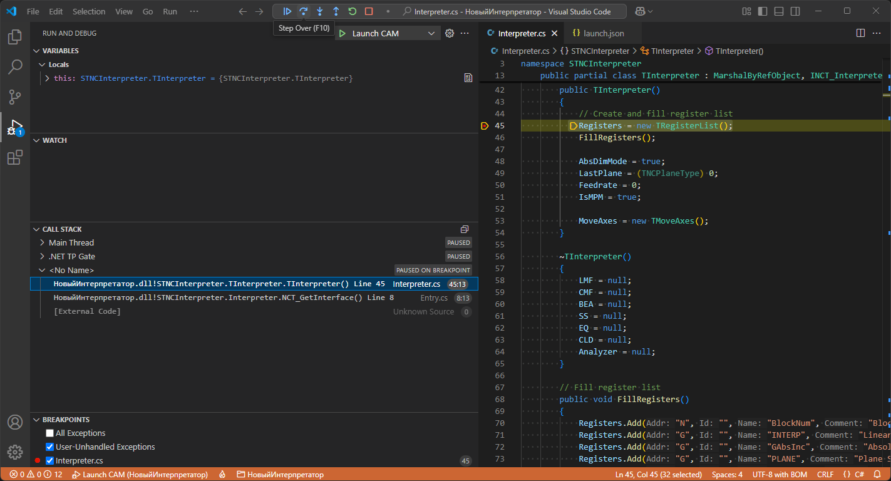This screenshot has width=891, height=481.
Task: Open the Launch CAM configuration dropdown
Action: 388,34
